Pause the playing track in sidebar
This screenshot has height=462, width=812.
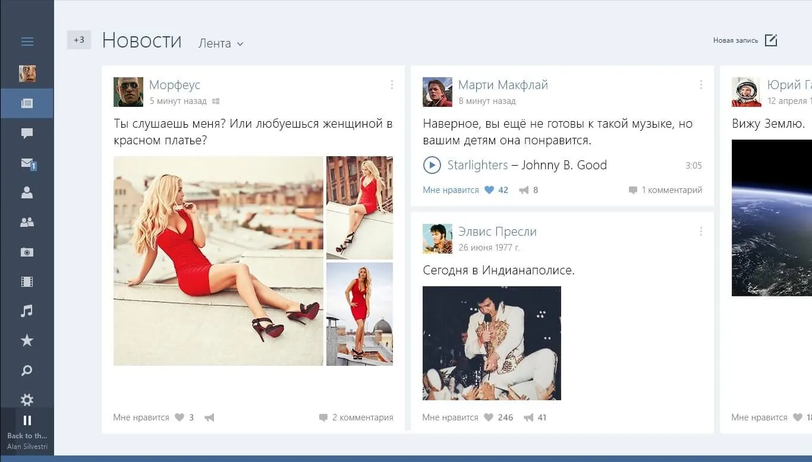click(27, 420)
